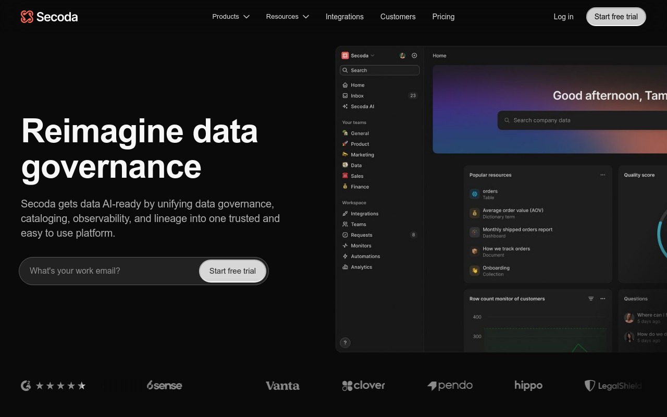
Task: Click the pendo logo
Action: pos(450,386)
